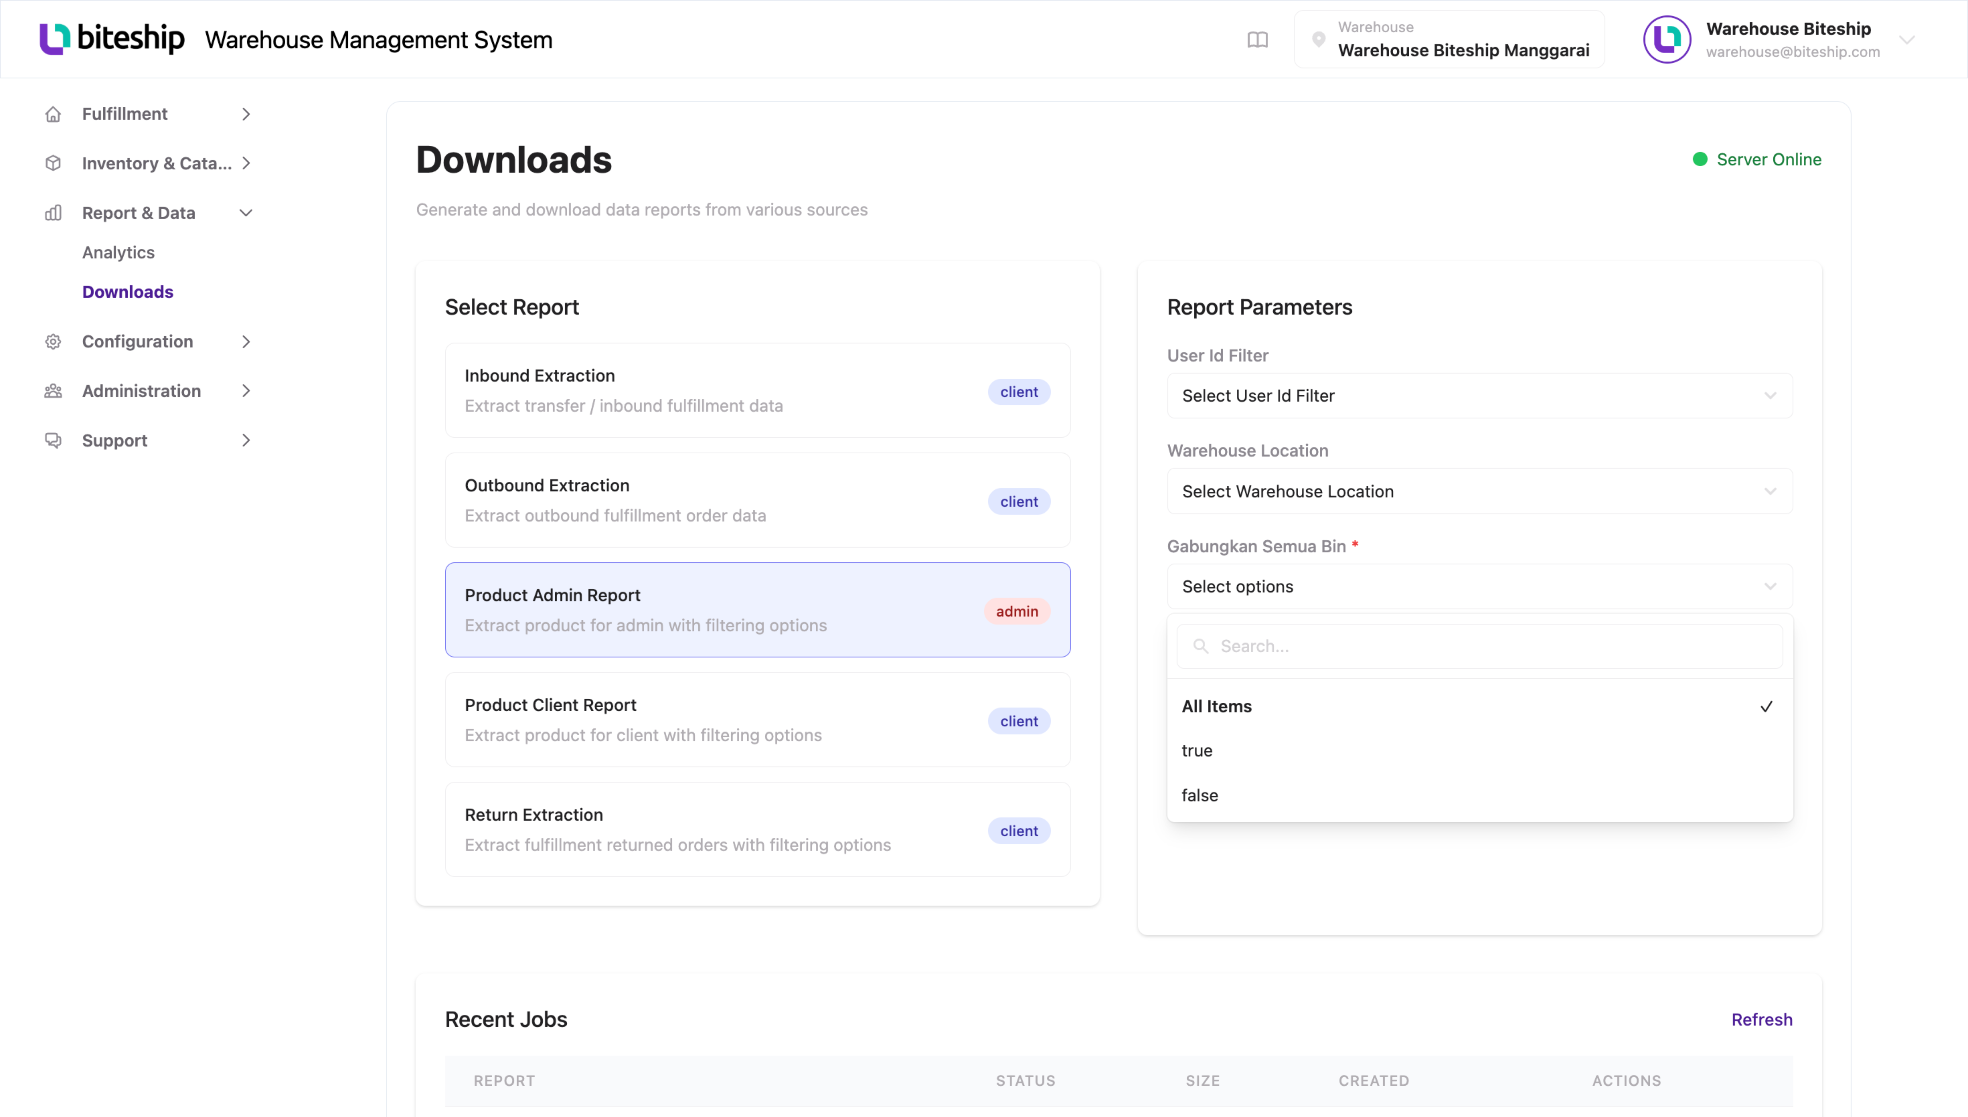Collapse the Report & Data menu chevron
The height and width of the screenshot is (1117, 1968).
point(245,213)
